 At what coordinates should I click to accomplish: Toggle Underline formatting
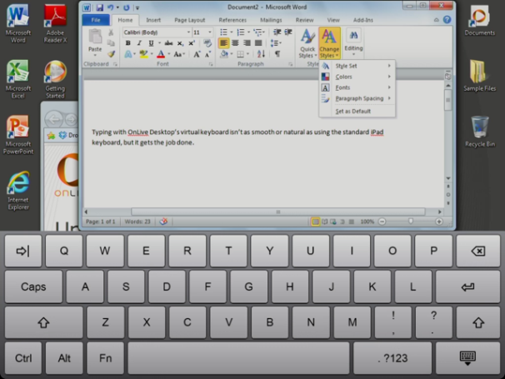[151, 42]
